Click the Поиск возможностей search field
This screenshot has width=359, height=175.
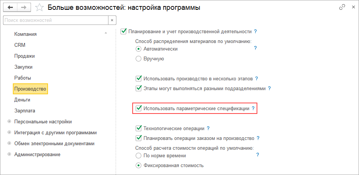coord(55,20)
